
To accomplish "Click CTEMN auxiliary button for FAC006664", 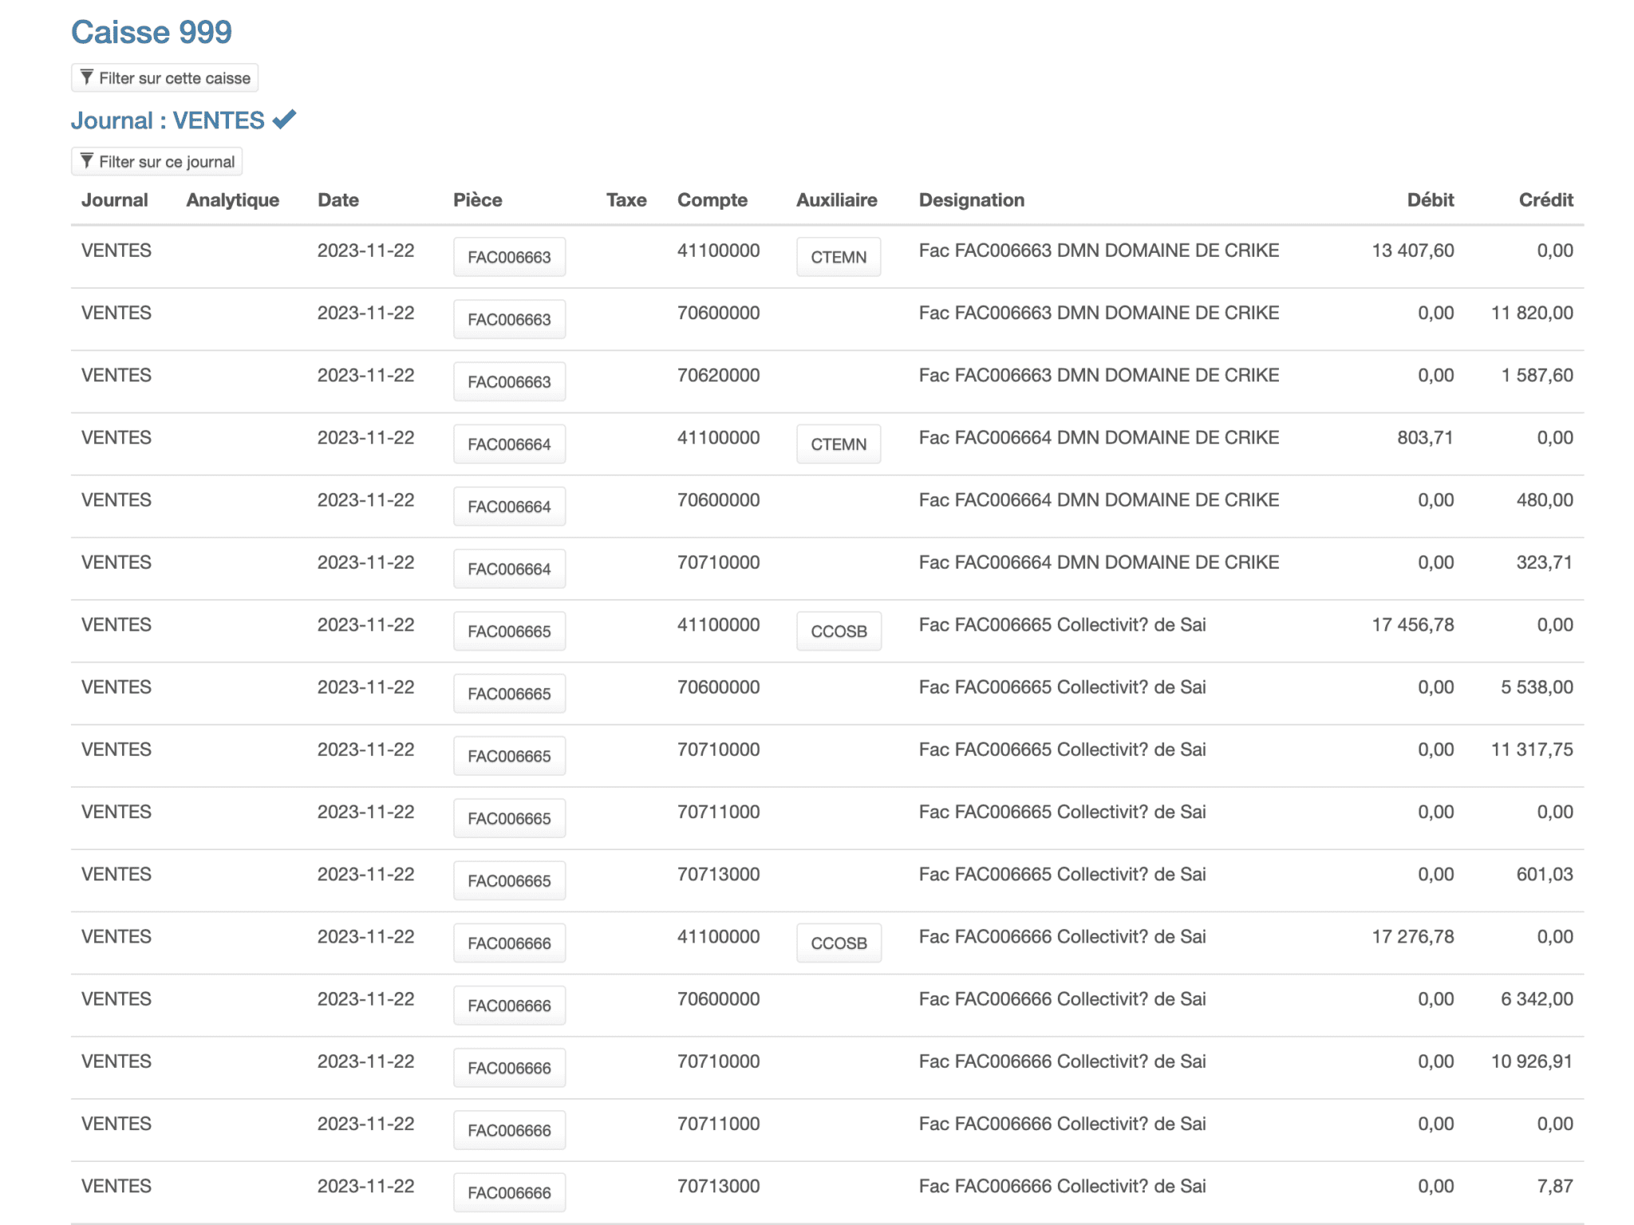I will click(x=839, y=444).
